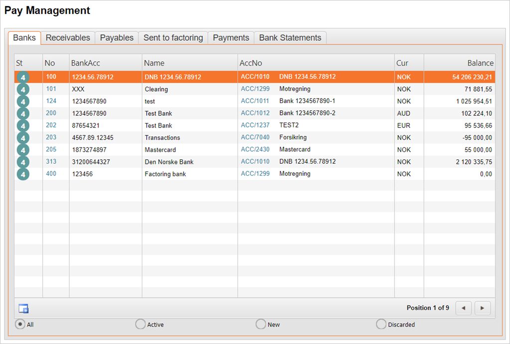Open the Bank Statements tab

290,38
